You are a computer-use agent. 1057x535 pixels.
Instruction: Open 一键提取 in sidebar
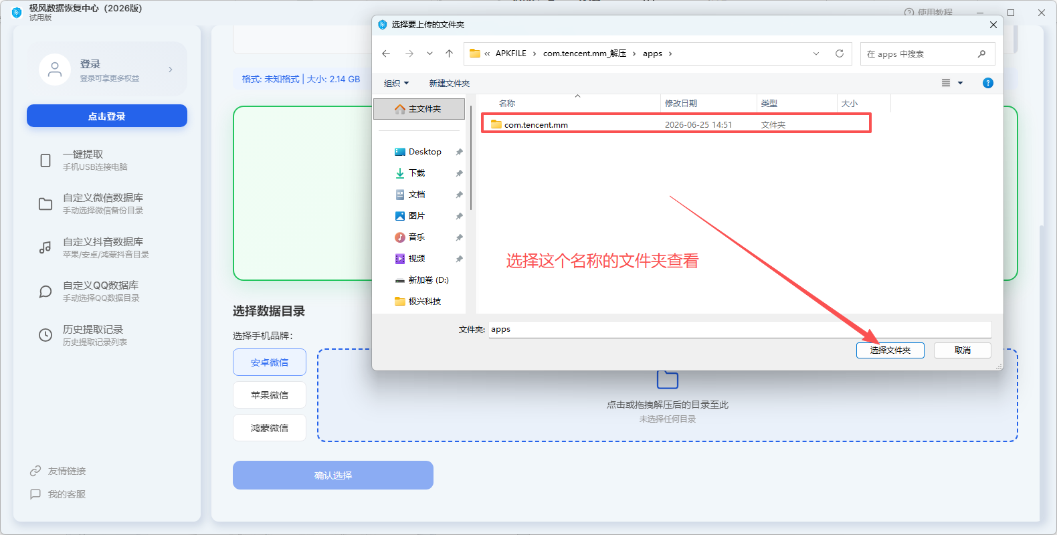pos(107,160)
